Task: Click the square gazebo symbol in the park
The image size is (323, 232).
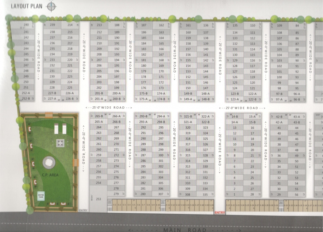Action: click(60, 143)
